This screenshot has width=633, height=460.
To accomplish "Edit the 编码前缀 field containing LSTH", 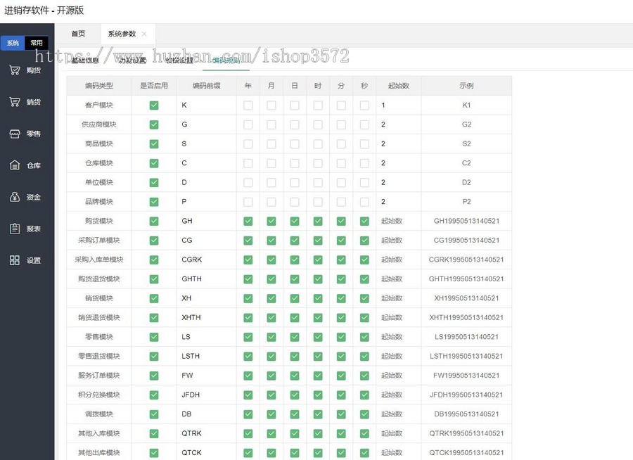I will (206, 356).
